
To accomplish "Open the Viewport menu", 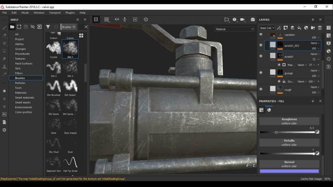I will (x=55, y=12).
